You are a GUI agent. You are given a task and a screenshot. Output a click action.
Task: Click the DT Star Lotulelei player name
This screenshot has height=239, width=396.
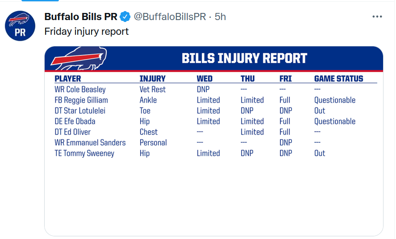[x=80, y=111]
